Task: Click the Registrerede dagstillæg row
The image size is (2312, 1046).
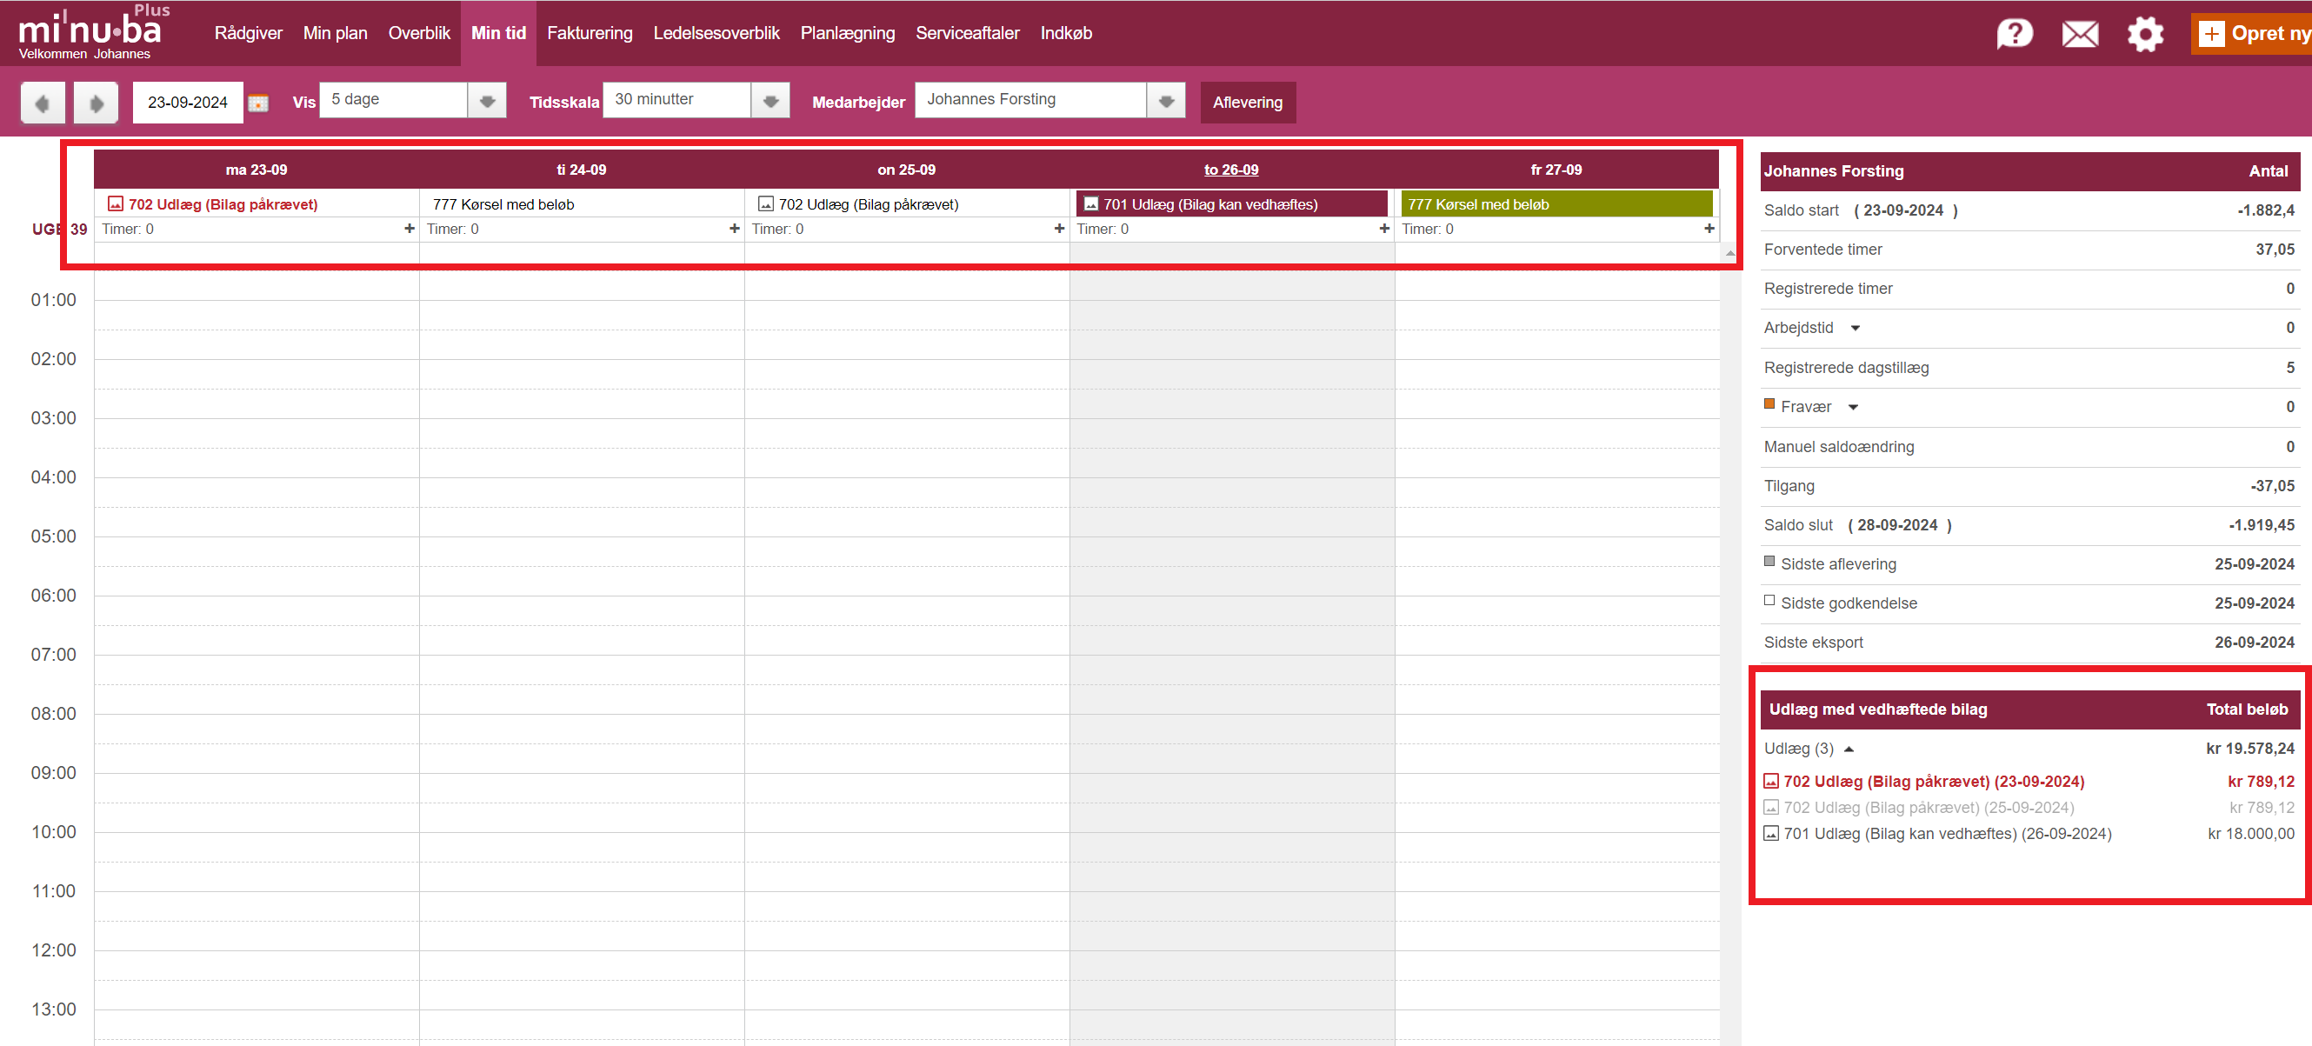Action: pyautogui.click(x=2029, y=368)
